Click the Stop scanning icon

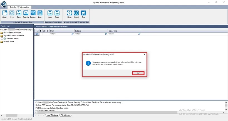pyautogui.click(x=12, y=14)
